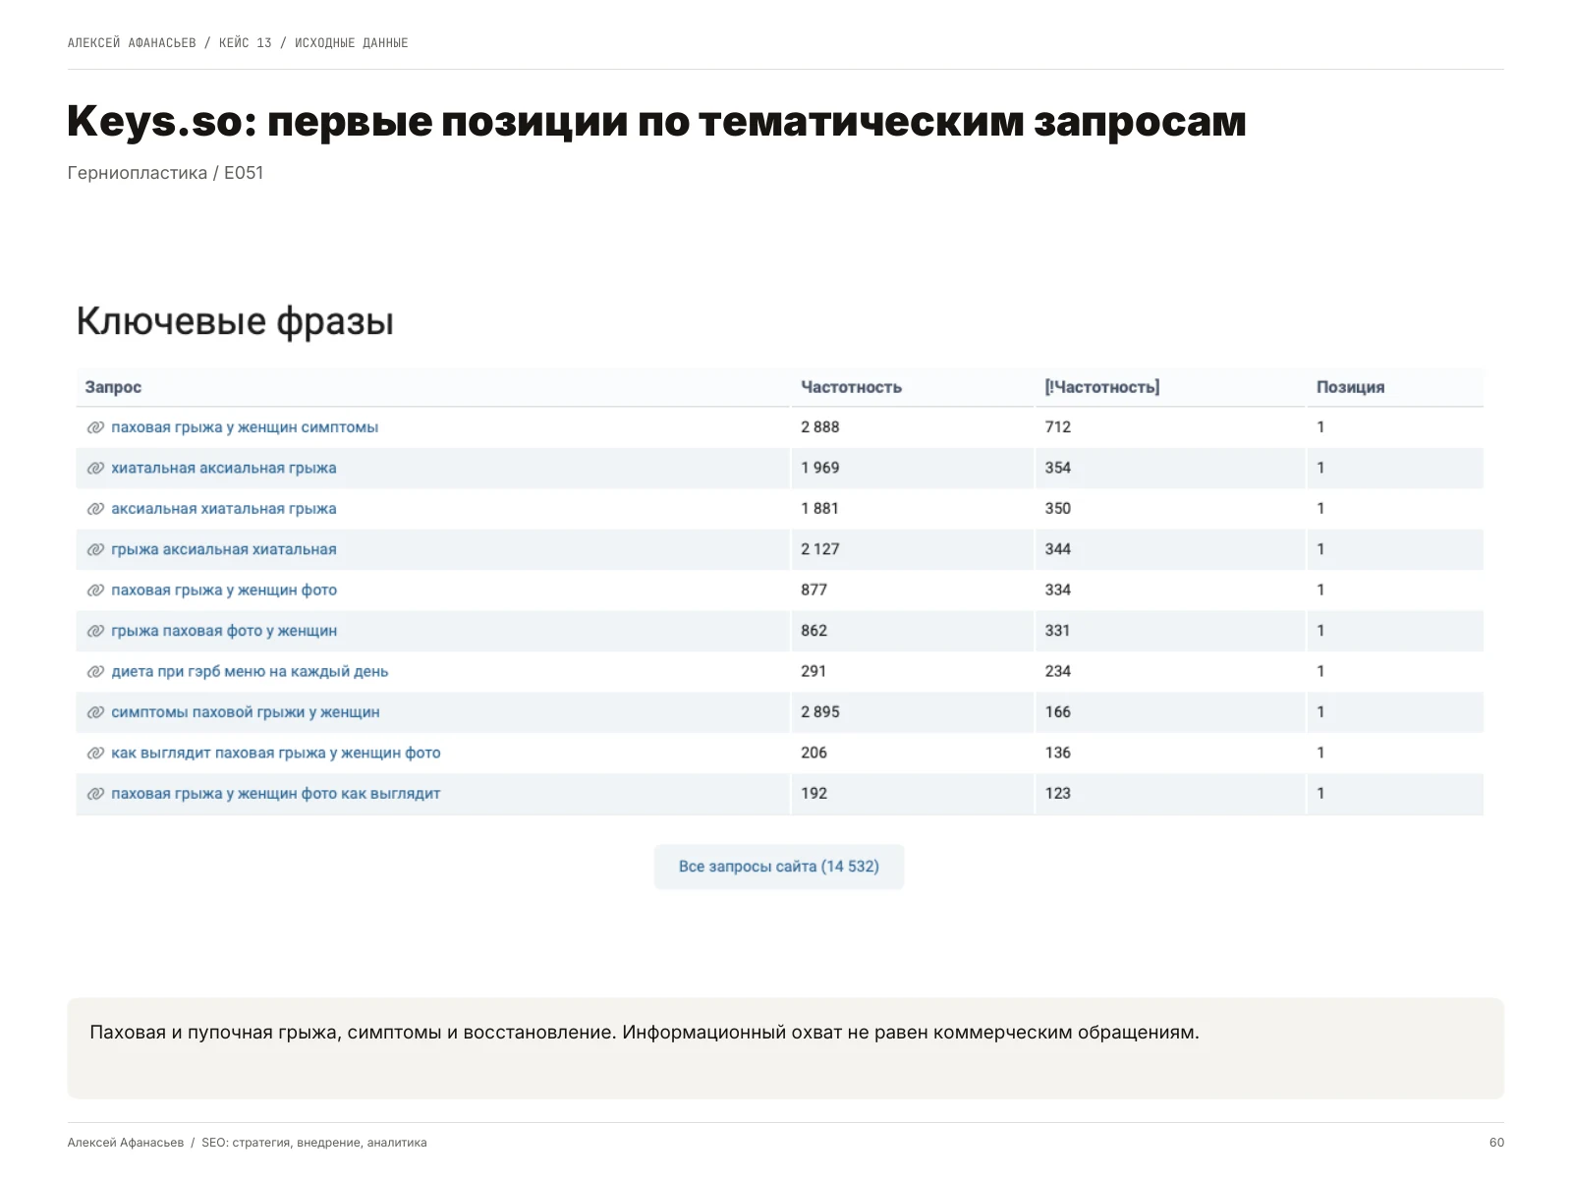Open query 'аксиальная хиатальная грыжа'
Viewport: 1572px width, 1179px height.
(x=224, y=509)
